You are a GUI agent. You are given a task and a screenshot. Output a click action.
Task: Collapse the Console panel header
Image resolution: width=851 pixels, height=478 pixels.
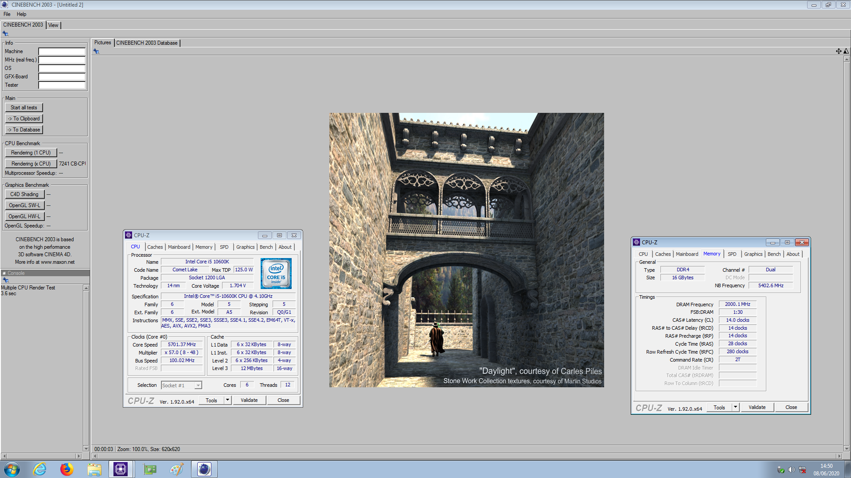tap(4, 273)
